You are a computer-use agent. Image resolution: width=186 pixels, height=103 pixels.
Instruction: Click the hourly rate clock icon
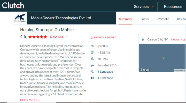pos(92,53)
